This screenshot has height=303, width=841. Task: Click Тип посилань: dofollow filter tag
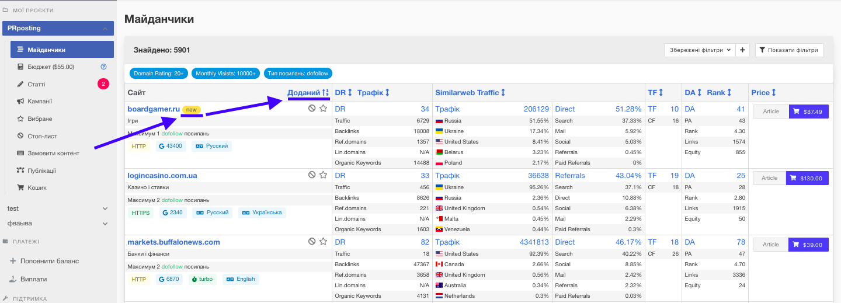298,74
